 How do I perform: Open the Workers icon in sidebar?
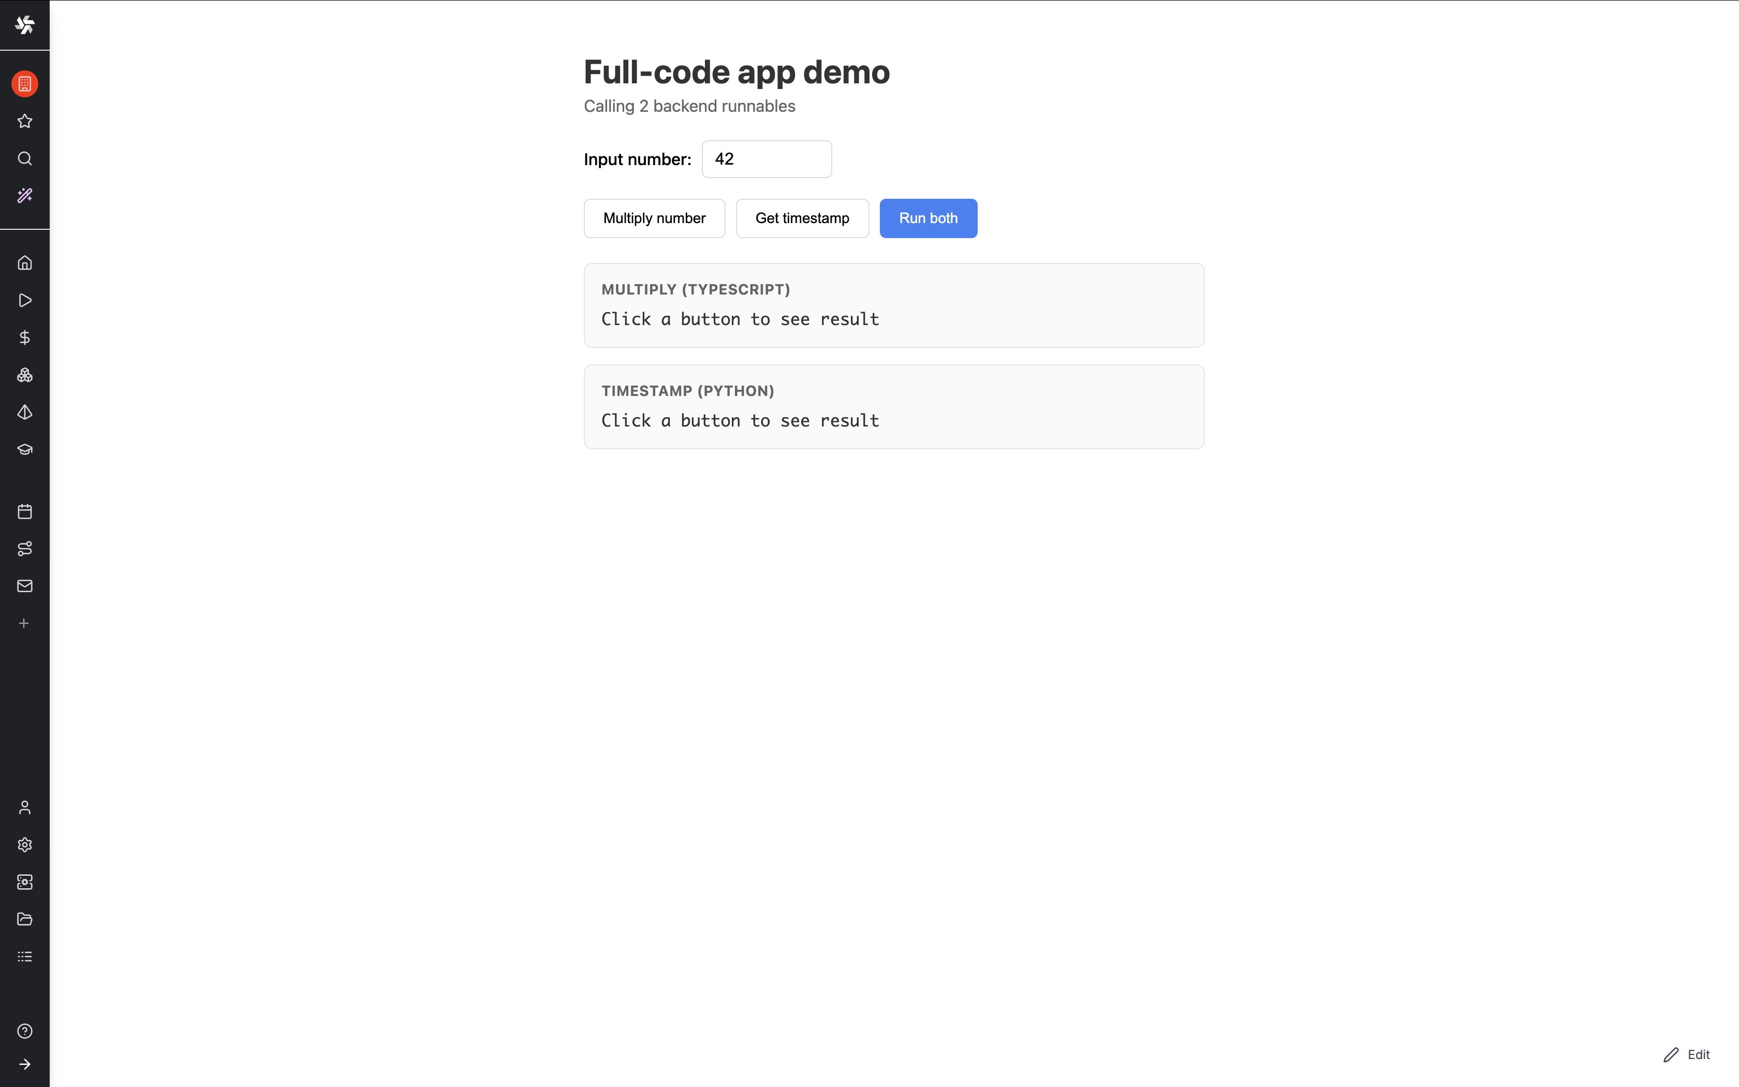pyautogui.click(x=25, y=882)
